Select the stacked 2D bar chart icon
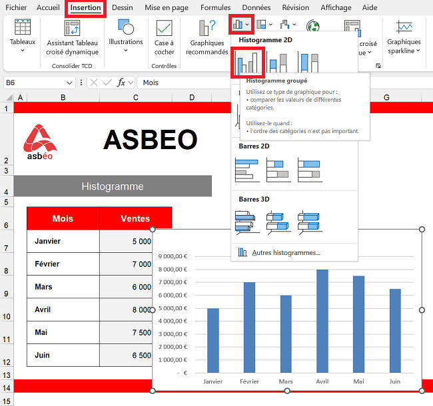Screen dimensions: 433x406 click(278, 169)
